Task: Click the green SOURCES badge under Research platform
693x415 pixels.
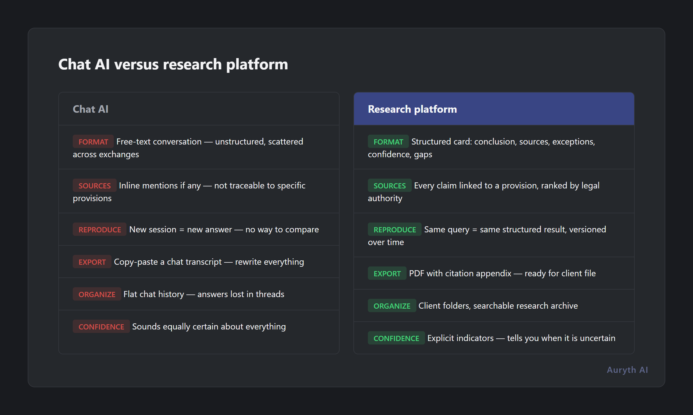Action: [x=390, y=185]
